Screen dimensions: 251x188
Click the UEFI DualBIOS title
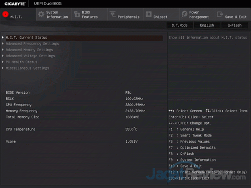[x=48, y=4]
